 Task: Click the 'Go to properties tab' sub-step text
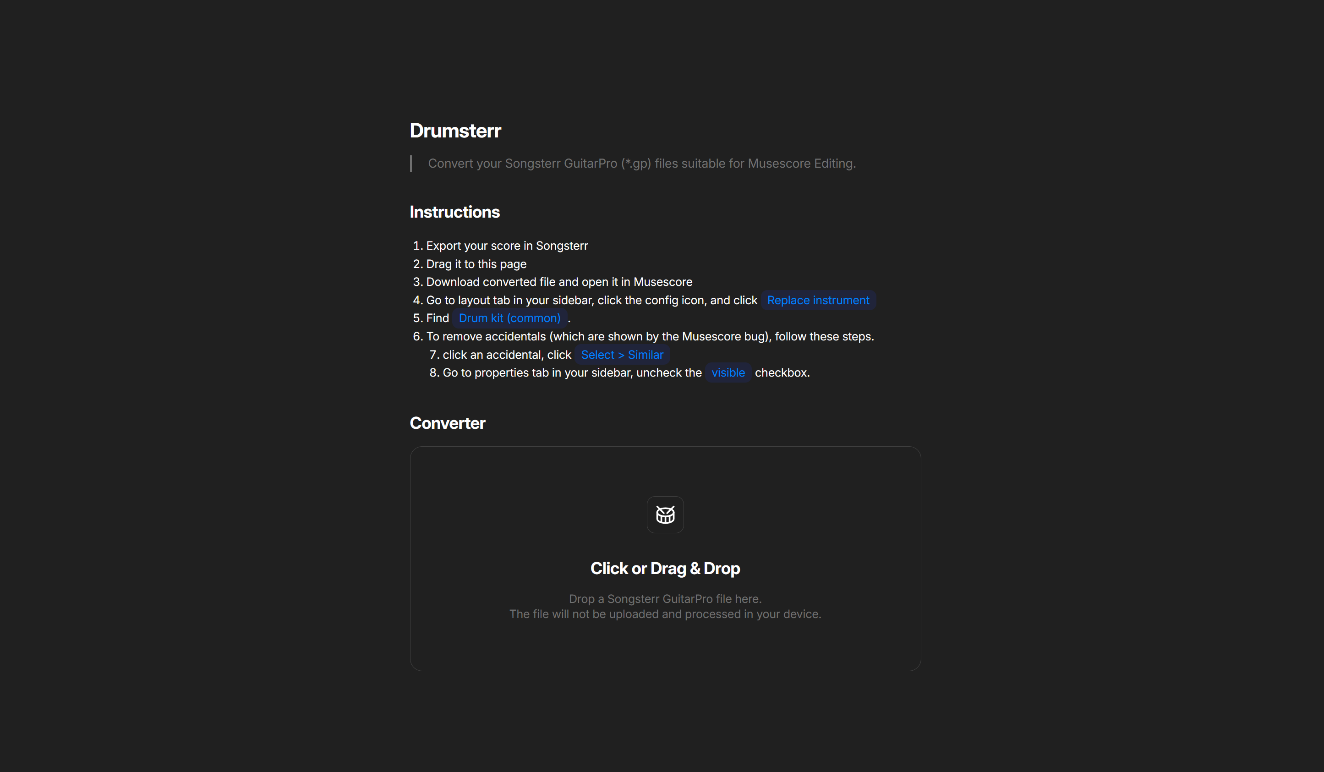pos(572,372)
